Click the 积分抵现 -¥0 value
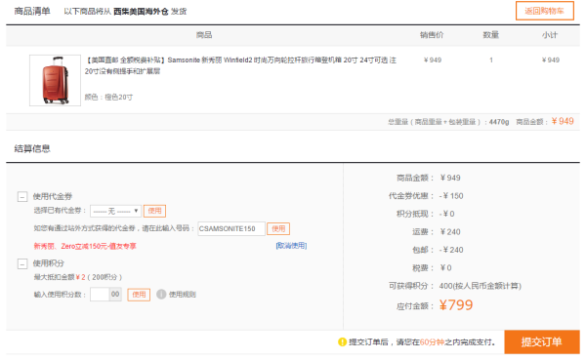The image size is (586, 360). [x=446, y=214]
